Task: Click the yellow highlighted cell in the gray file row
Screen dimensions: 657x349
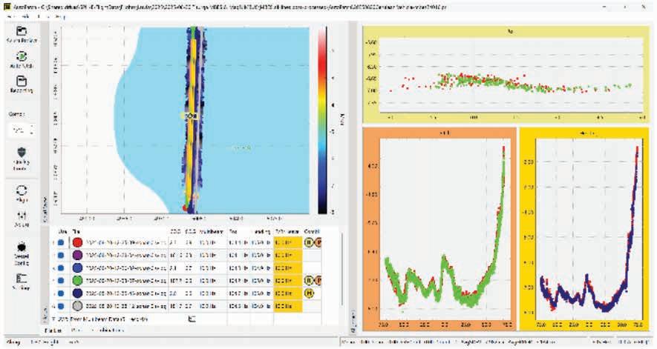Action: tap(288, 306)
